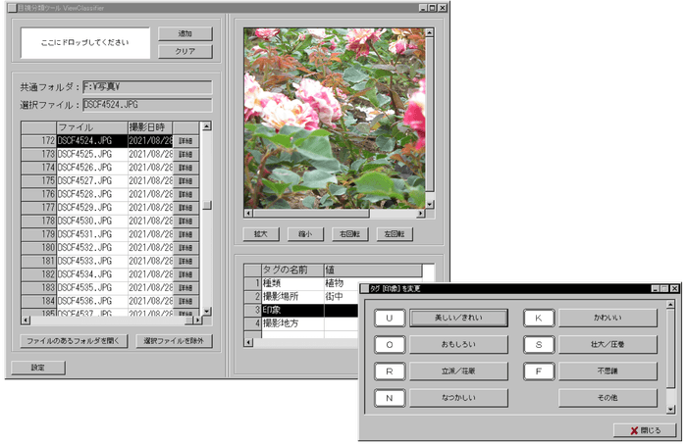
Task: Rotate image with 左回転 button
Action: (x=395, y=234)
